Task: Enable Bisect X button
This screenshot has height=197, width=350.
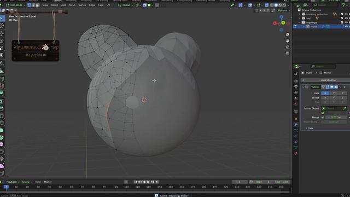Action: coord(325,97)
